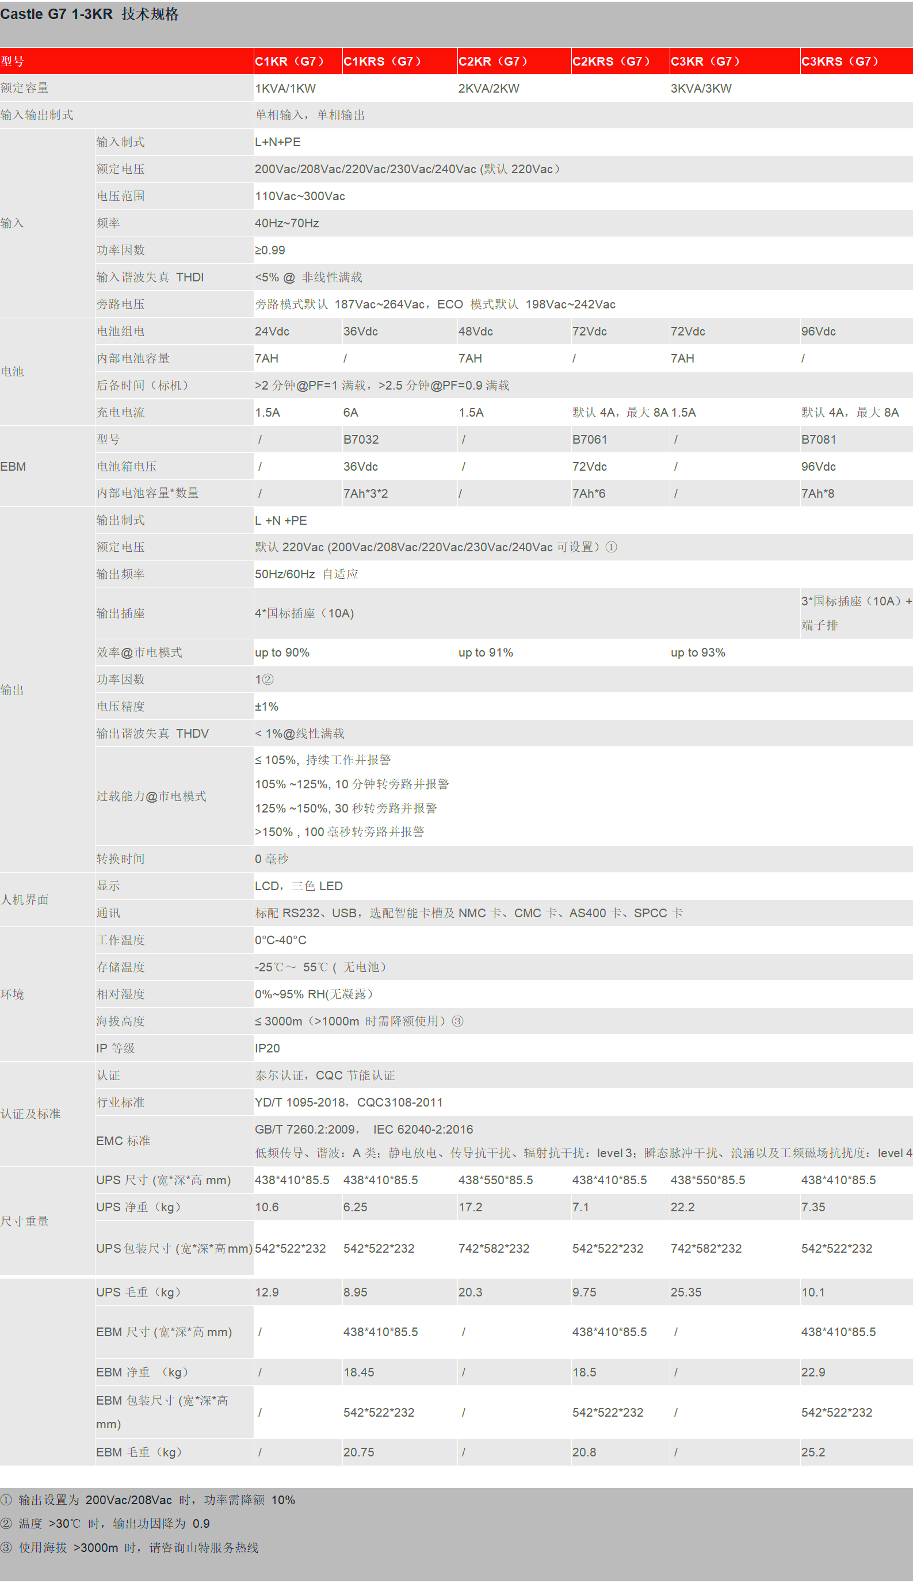Select the "6A" charging current cell
913x1583 pixels.
[350, 412]
